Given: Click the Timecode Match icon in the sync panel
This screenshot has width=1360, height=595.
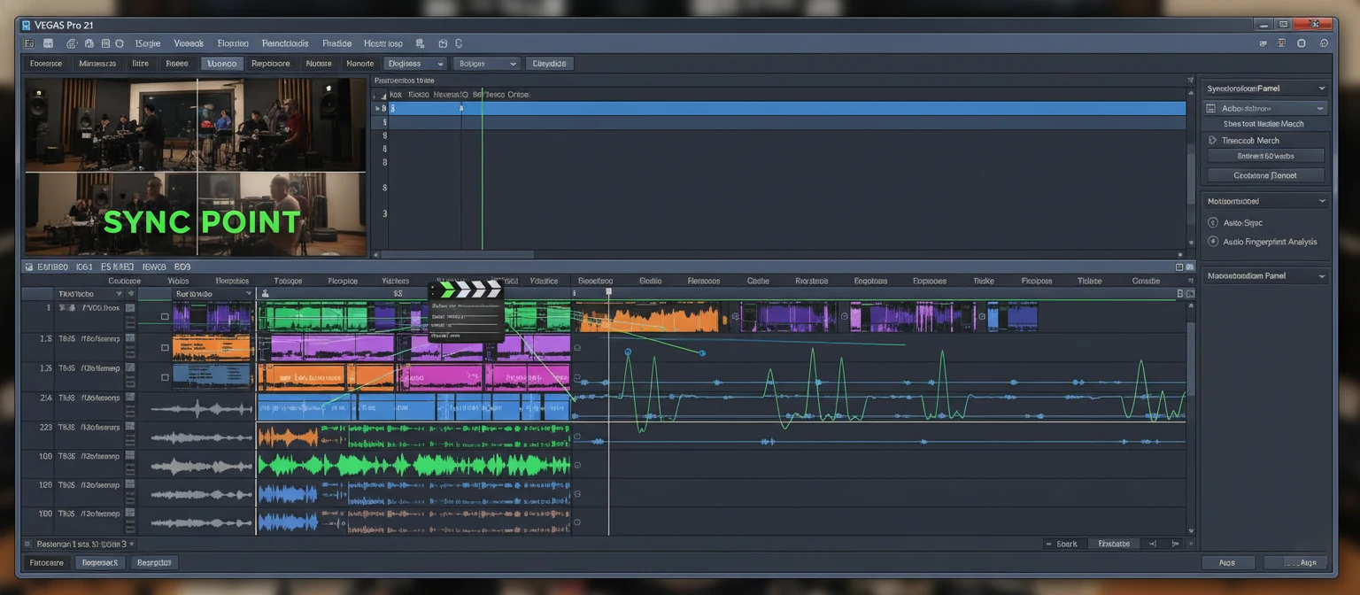Looking at the screenshot, I should click(x=1213, y=140).
